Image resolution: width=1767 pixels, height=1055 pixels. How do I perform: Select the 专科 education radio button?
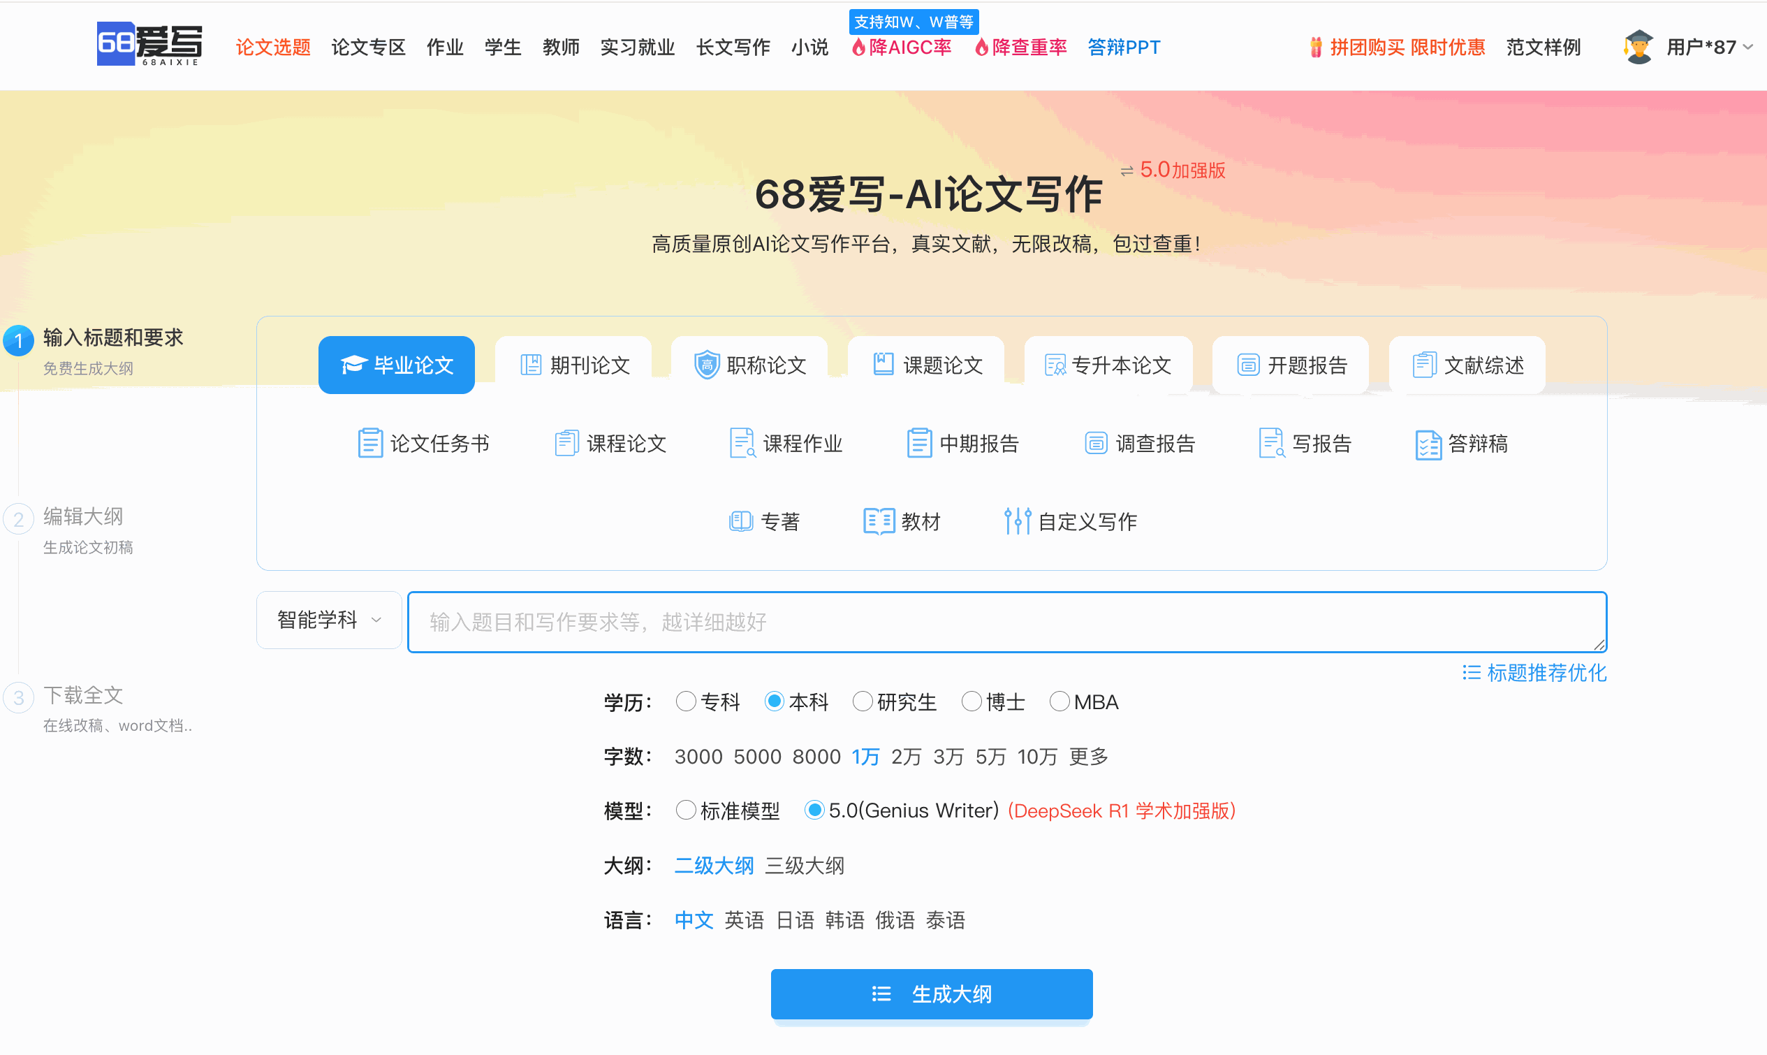tap(686, 701)
